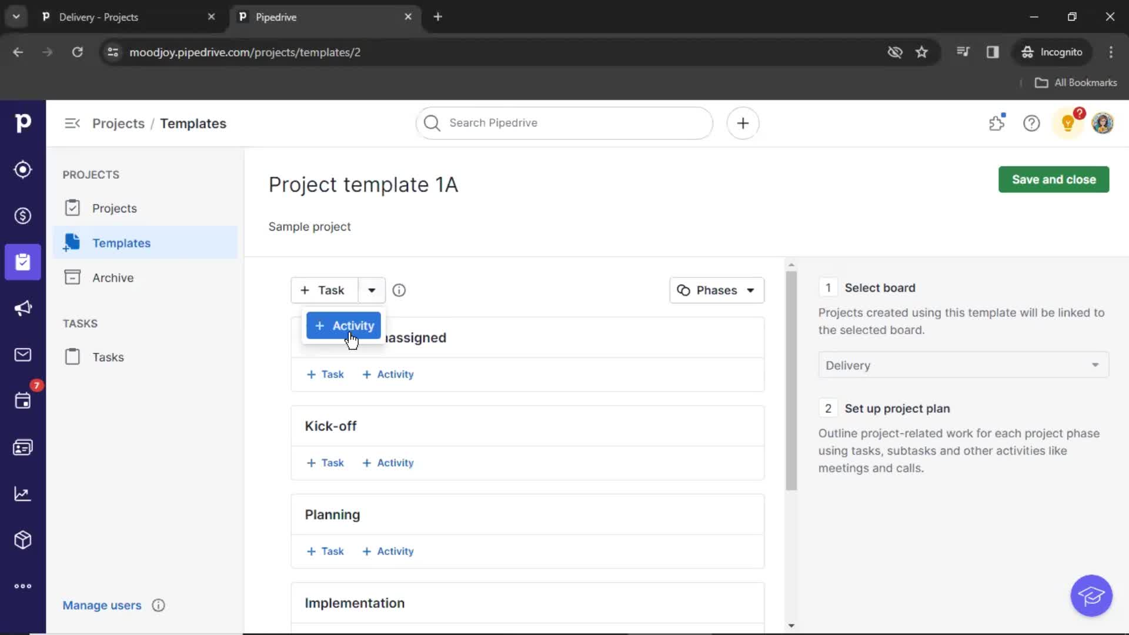Click the global add plus icon in header
1129x635 pixels.
point(743,123)
